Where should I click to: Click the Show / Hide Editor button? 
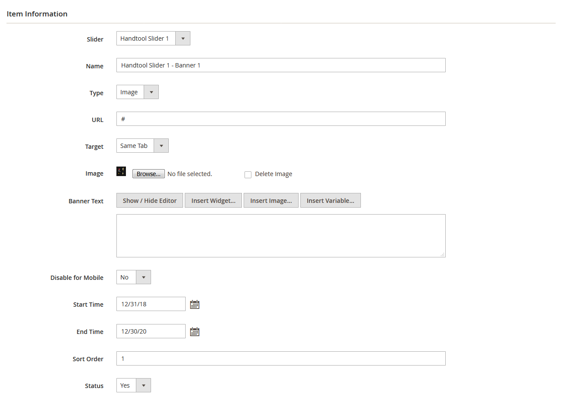coord(149,200)
